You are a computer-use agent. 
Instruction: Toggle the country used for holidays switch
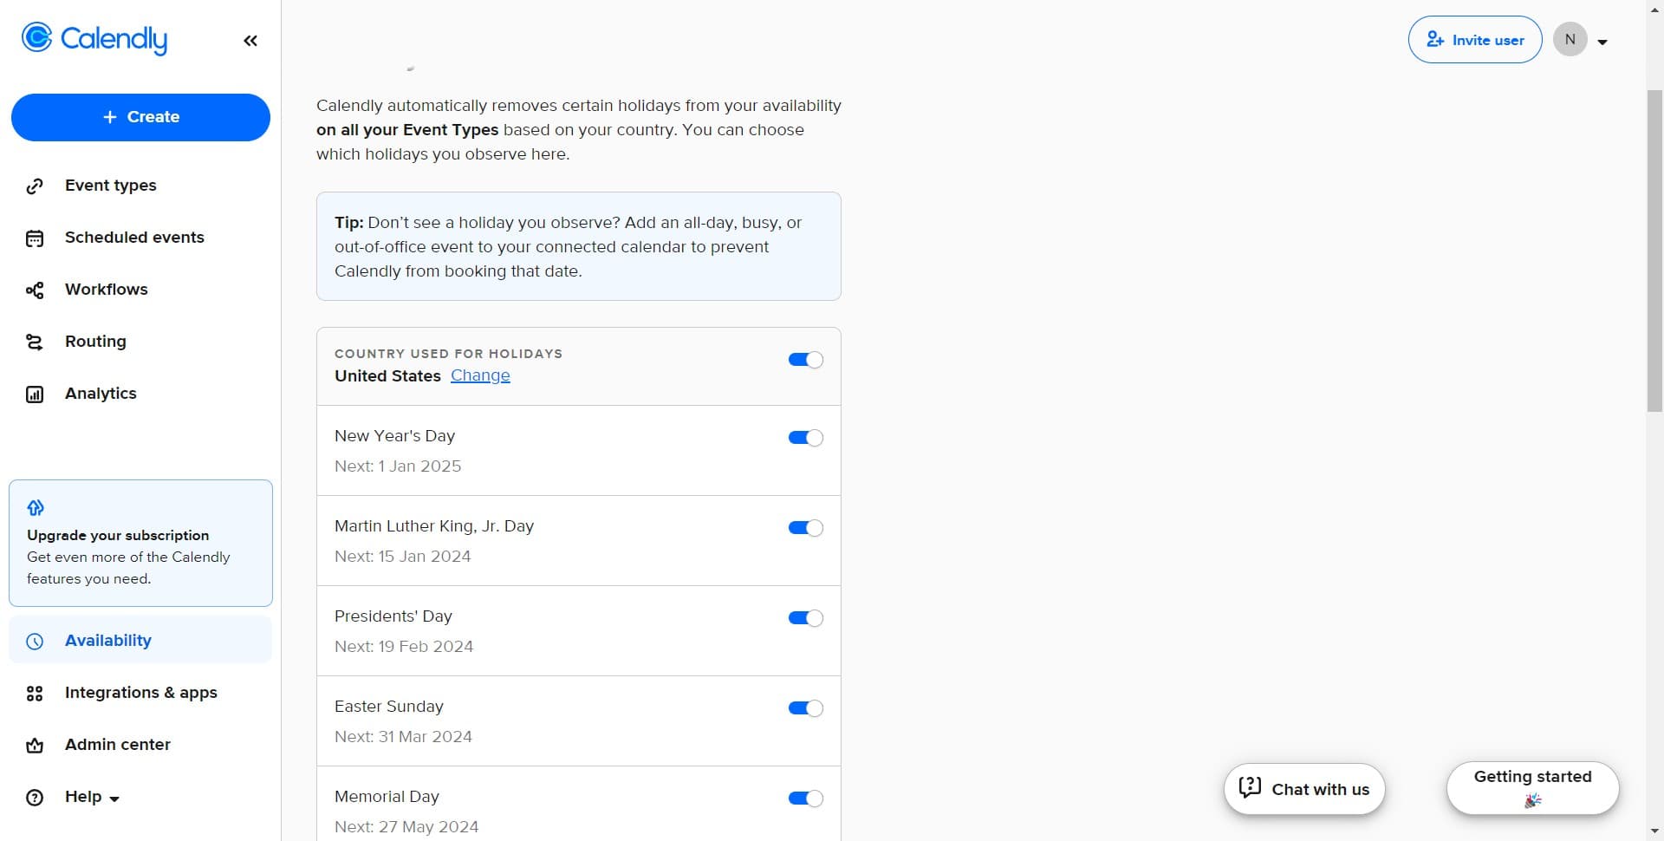805,360
